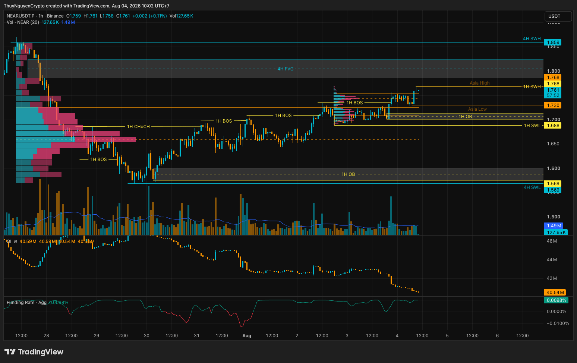Image resolution: width=577 pixels, height=363 pixels.
Task: Click the 1H CHoCH structure label
Action: pos(138,127)
